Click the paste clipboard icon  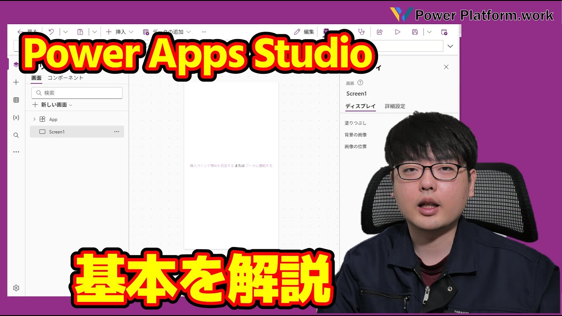80,32
